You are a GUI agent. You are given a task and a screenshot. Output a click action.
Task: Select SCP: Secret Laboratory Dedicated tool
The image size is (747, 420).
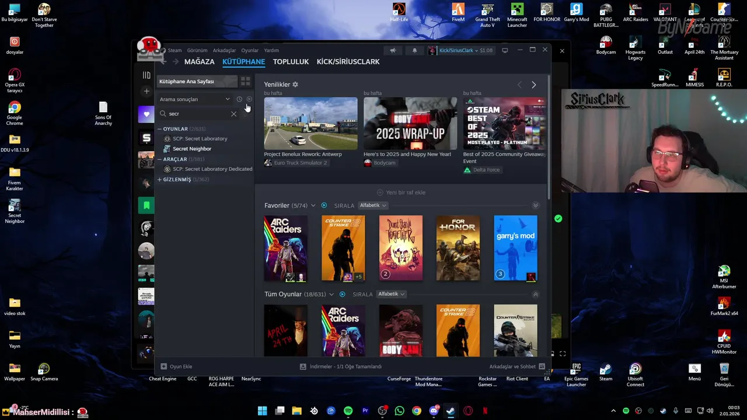(212, 169)
